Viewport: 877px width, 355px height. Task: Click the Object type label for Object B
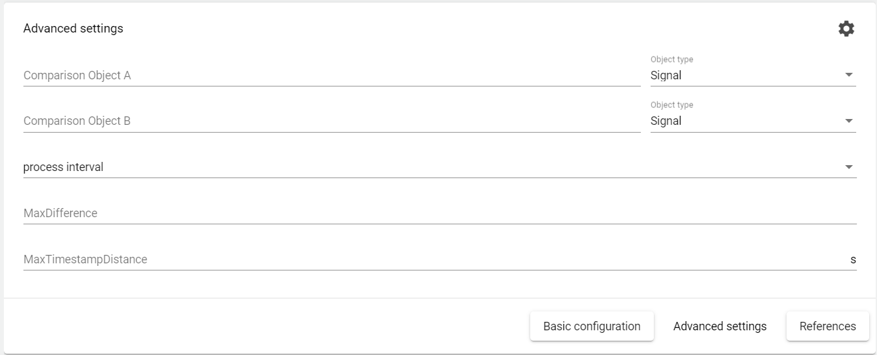pyautogui.click(x=671, y=105)
